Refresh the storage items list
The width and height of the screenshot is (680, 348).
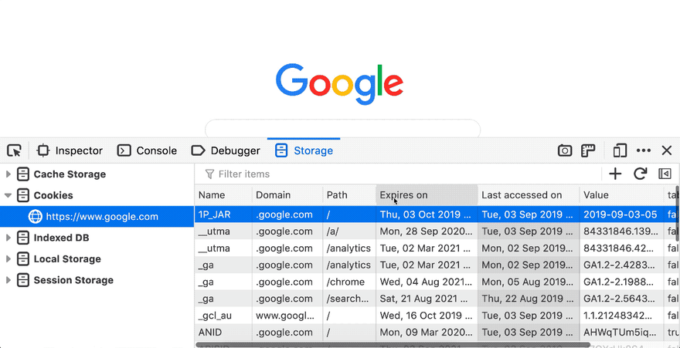point(640,174)
